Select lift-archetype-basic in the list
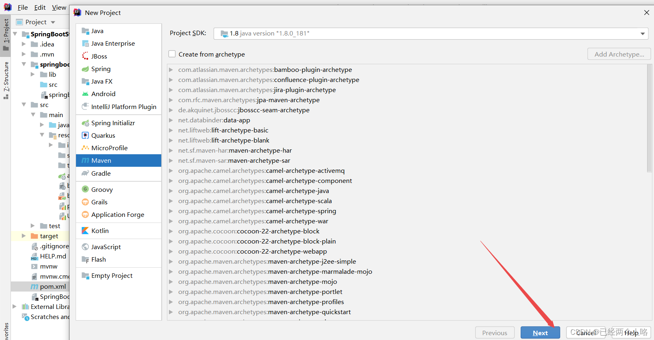Viewport: 654px width, 340px height. 223,130
